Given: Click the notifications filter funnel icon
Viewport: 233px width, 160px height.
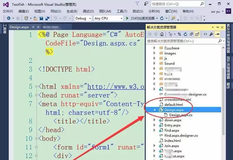Looking at the screenshot, I should tap(137, 4).
